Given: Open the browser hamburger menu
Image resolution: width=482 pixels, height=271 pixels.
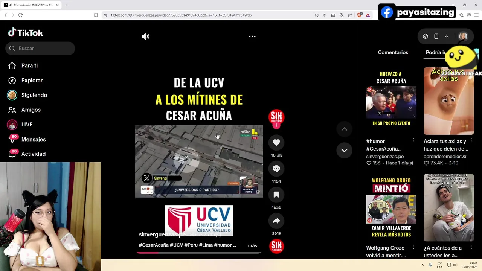Looking at the screenshot, I should pyautogui.click(x=476, y=15).
